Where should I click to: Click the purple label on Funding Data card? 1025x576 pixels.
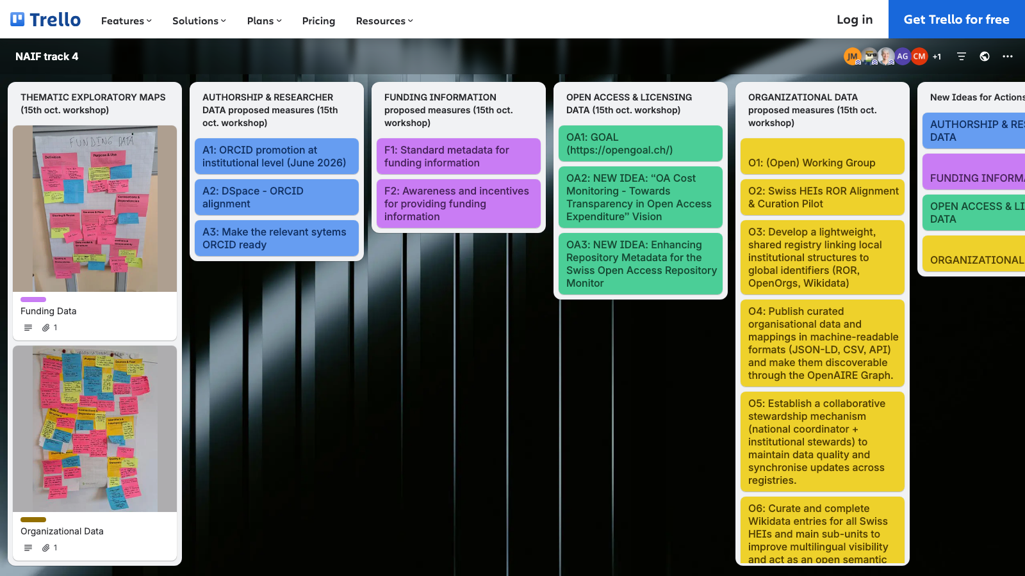click(33, 299)
